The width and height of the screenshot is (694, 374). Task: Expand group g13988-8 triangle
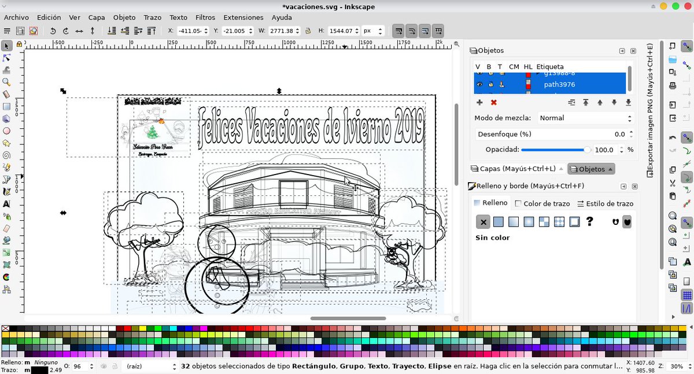tap(537, 73)
